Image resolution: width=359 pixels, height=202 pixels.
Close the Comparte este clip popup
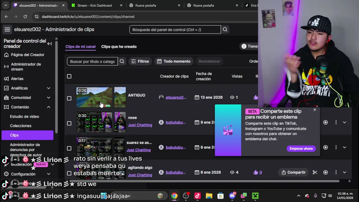pyautogui.click(x=315, y=110)
